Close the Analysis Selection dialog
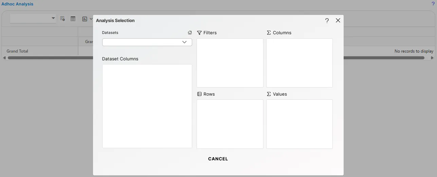Viewport: 437px width, 177px height. point(338,20)
